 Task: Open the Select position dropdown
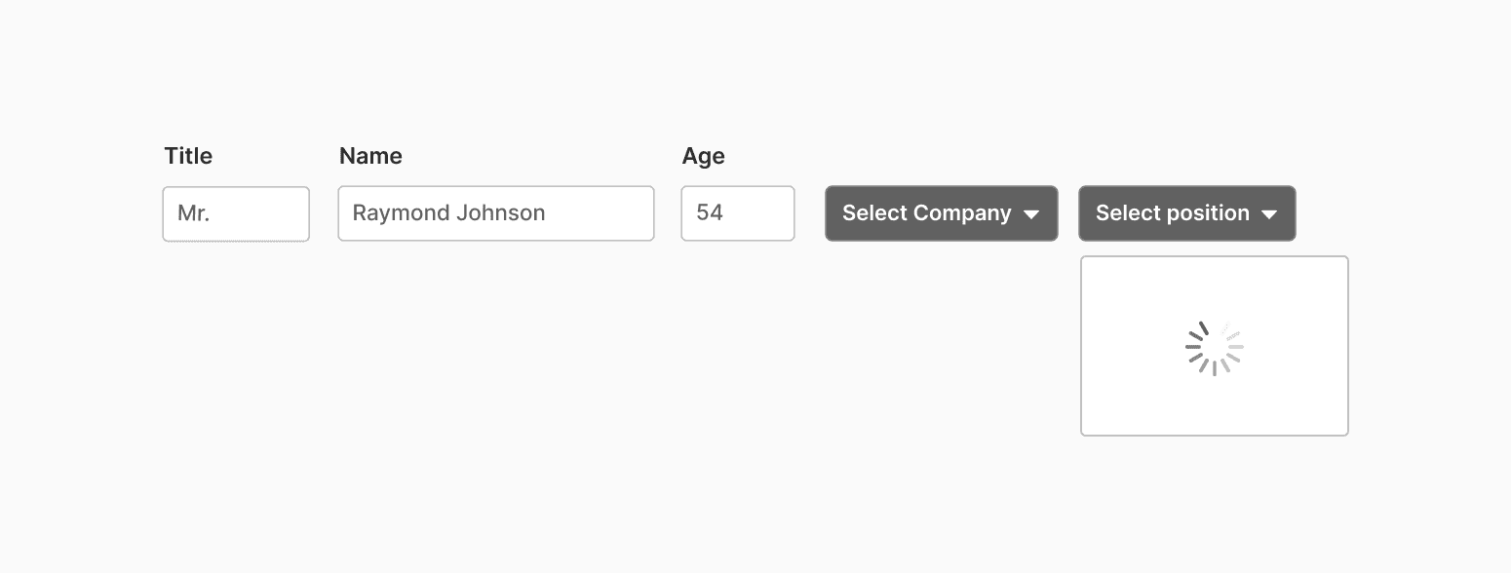point(1187,213)
